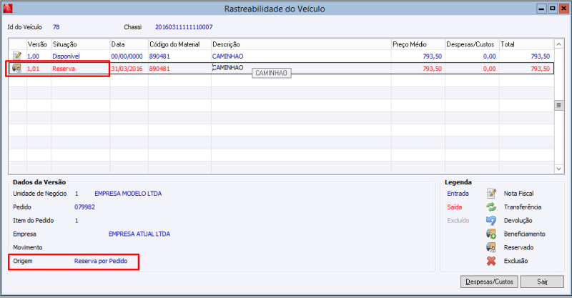Viewport: 572px width, 298px height.
Task: Click the Entrada legend label
Action: pos(458,194)
